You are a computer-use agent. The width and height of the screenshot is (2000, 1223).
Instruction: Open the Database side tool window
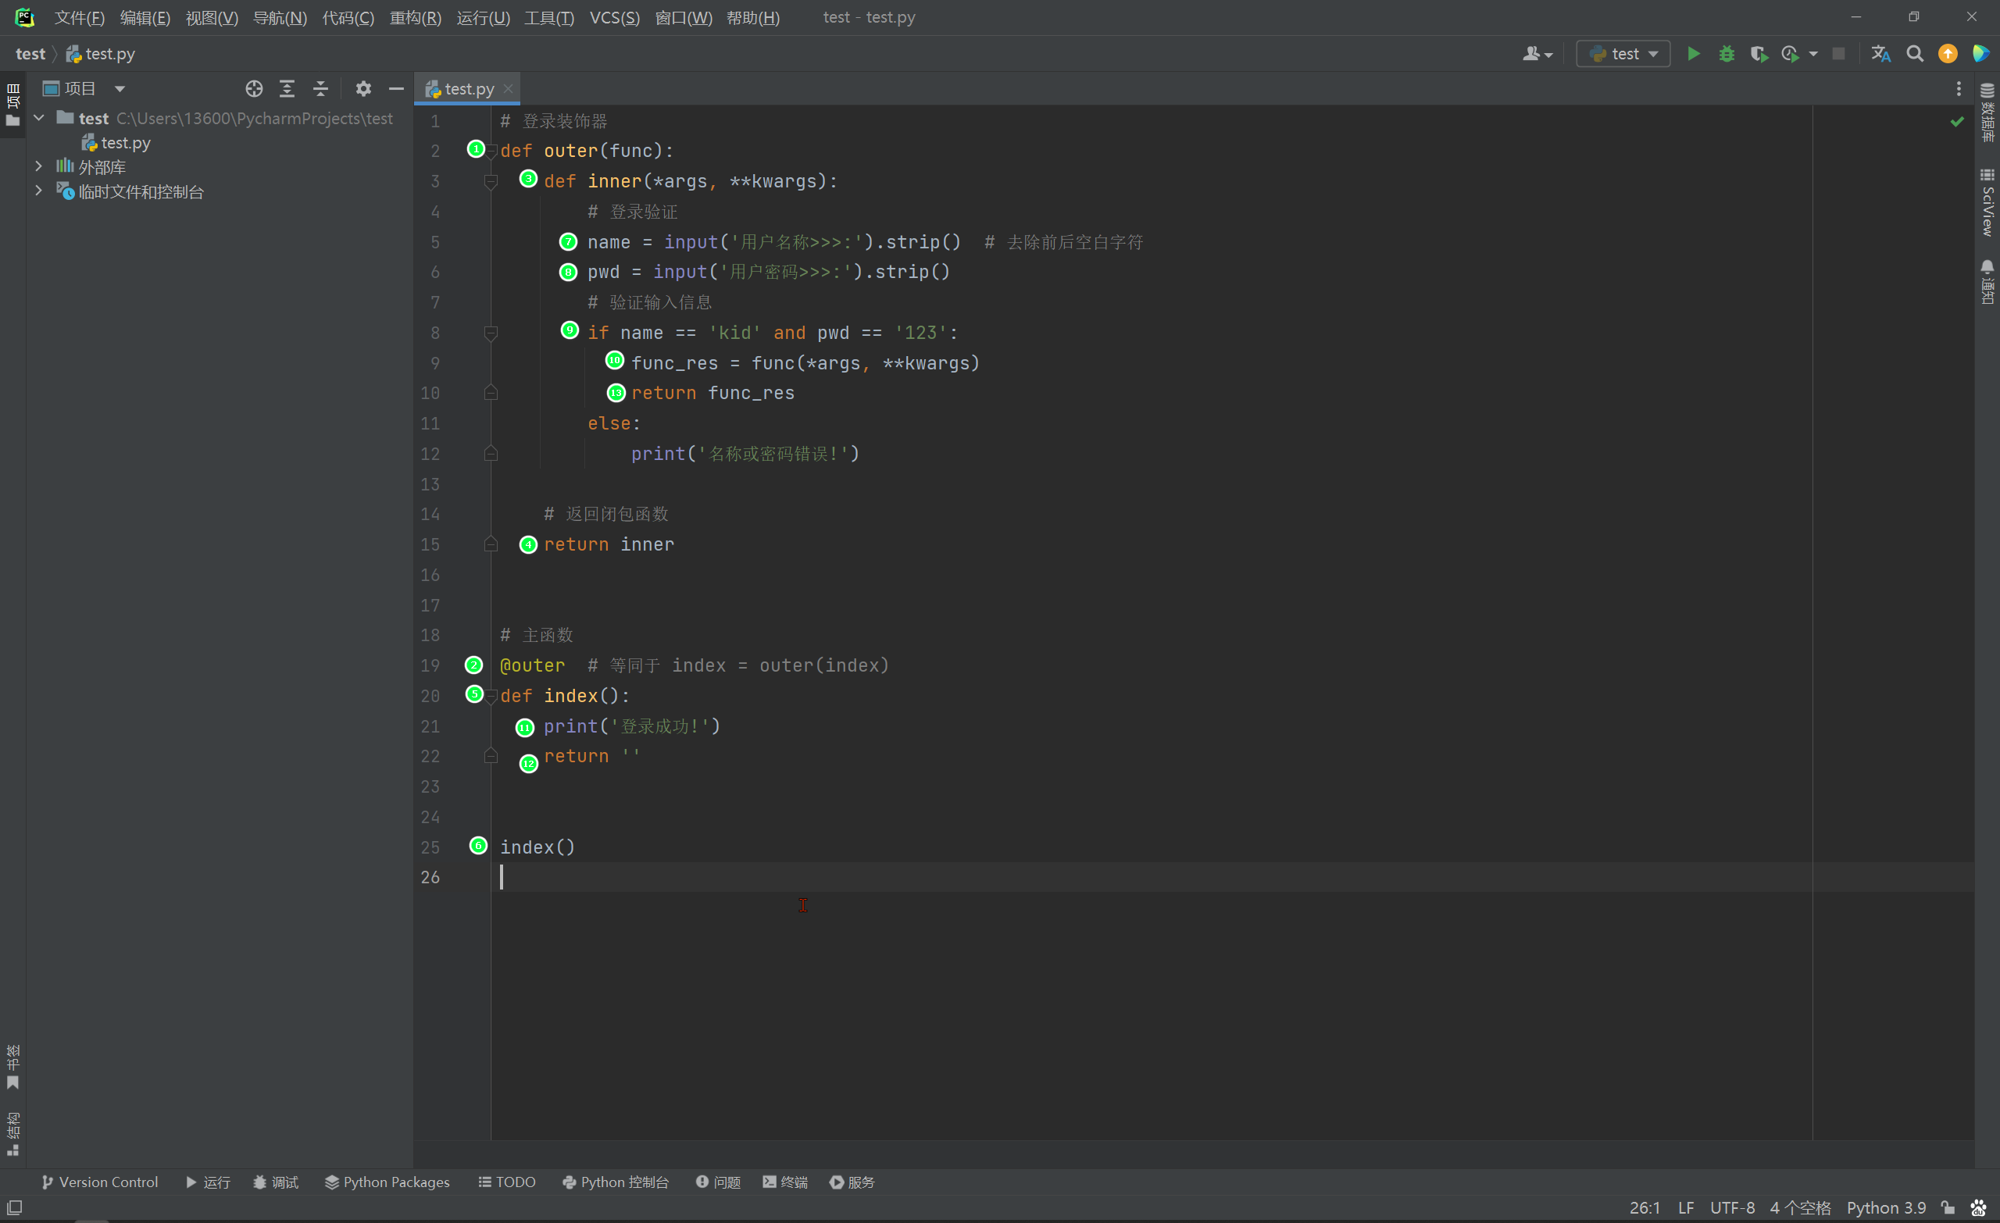tap(1987, 112)
